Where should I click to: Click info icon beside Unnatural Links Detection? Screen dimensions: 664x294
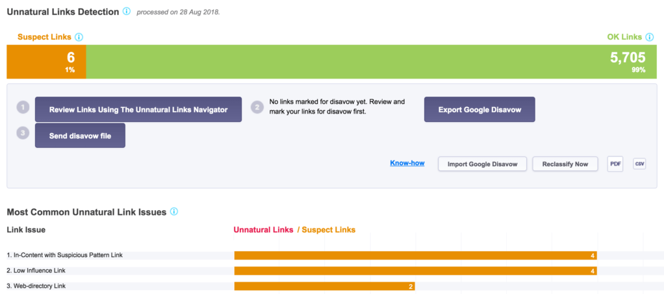coord(127,12)
